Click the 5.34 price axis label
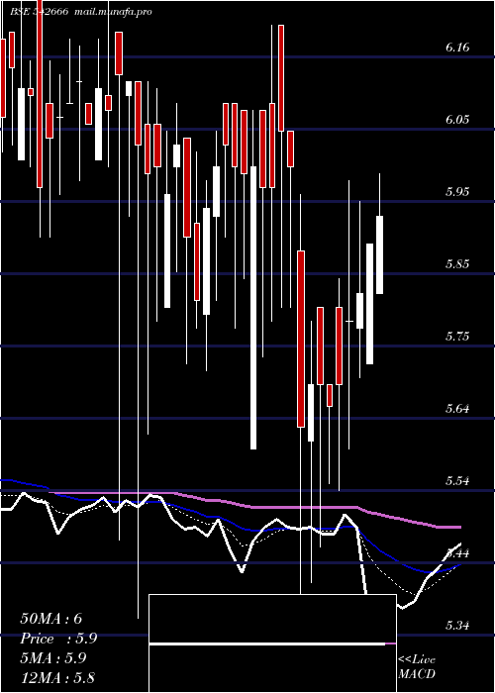The width and height of the screenshot is (495, 693). pyautogui.click(x=457, y=626)
